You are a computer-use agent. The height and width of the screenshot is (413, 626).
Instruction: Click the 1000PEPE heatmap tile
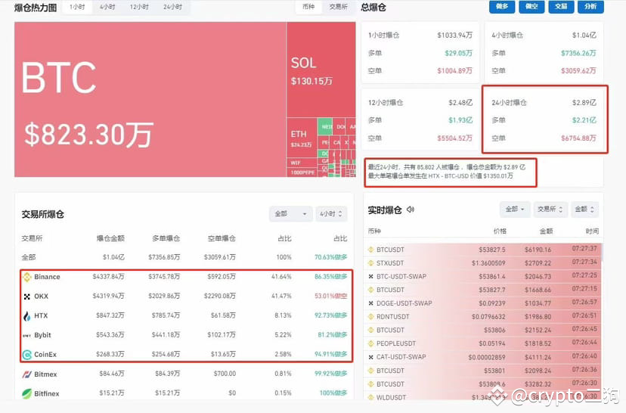[x=302, y=172]
